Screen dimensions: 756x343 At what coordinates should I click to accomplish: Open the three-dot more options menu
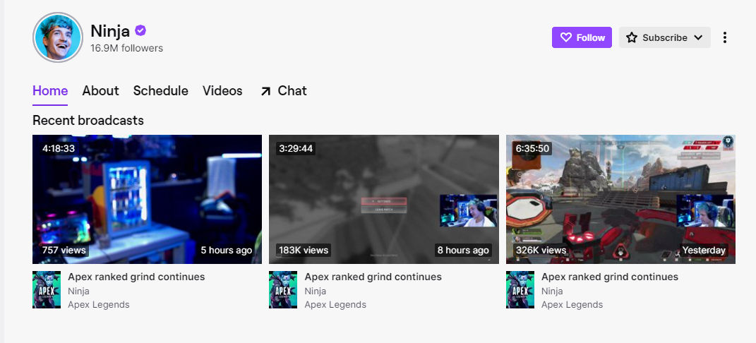(725, 37)
